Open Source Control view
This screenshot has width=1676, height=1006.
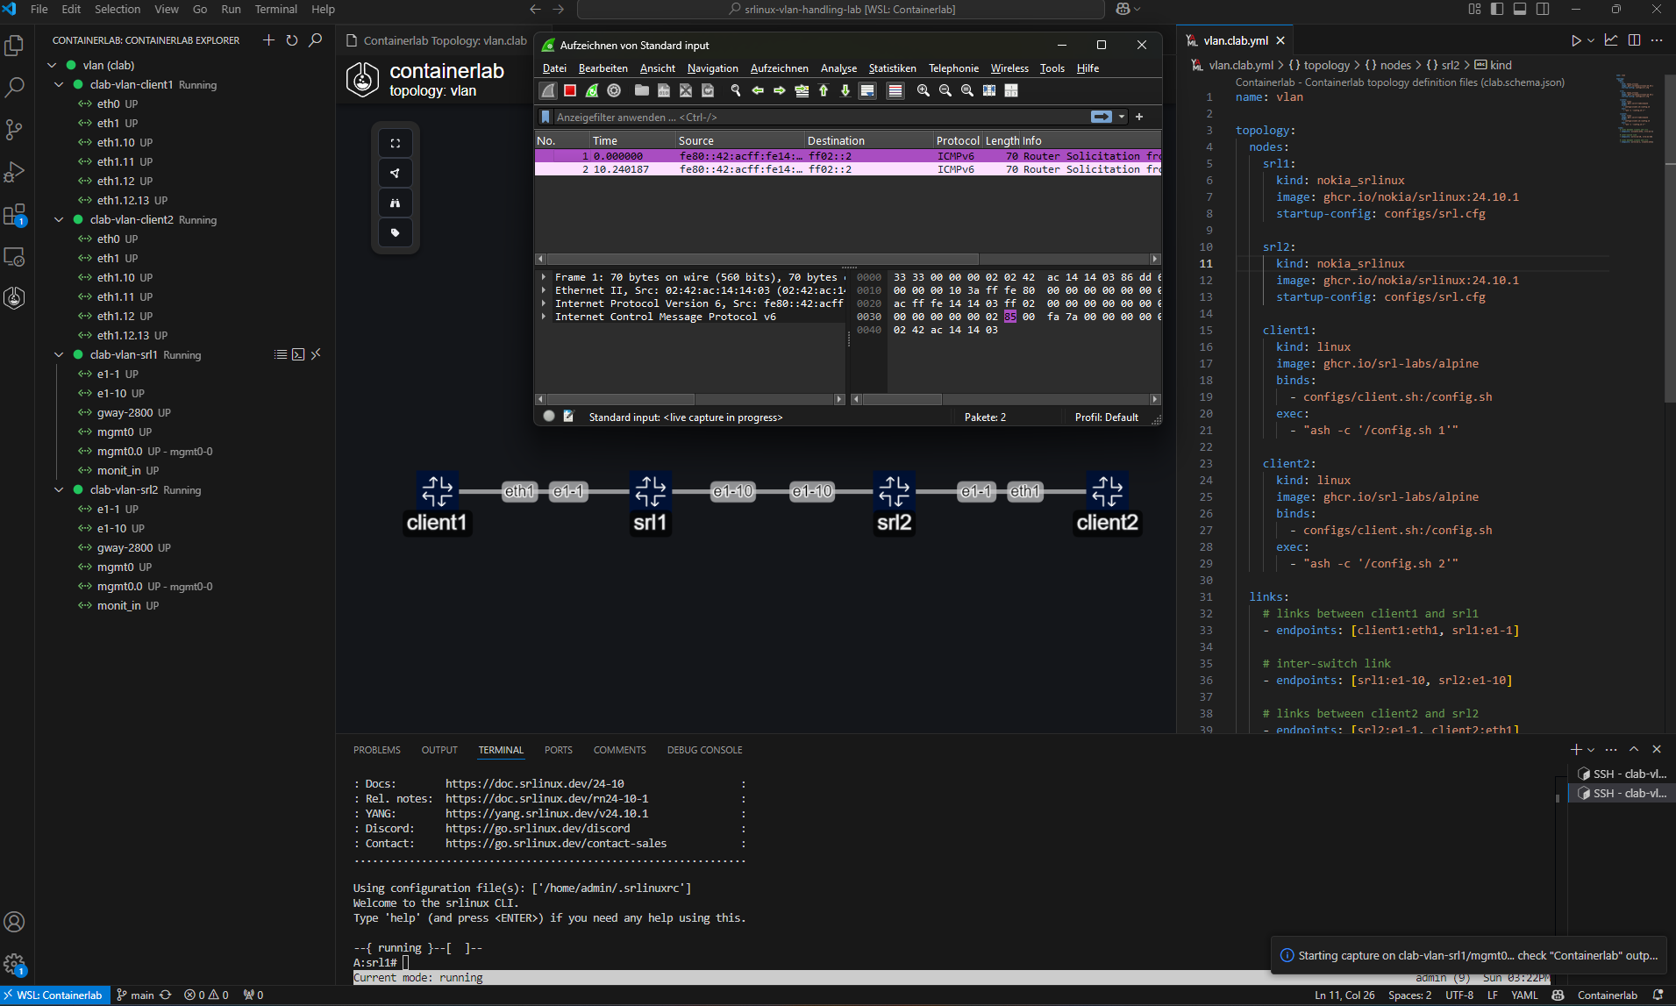[x=14, y=130]
